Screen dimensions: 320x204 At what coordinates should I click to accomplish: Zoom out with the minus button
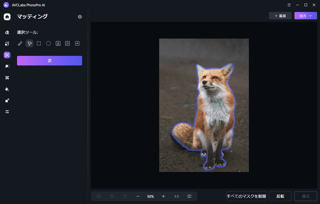point(138,196)
